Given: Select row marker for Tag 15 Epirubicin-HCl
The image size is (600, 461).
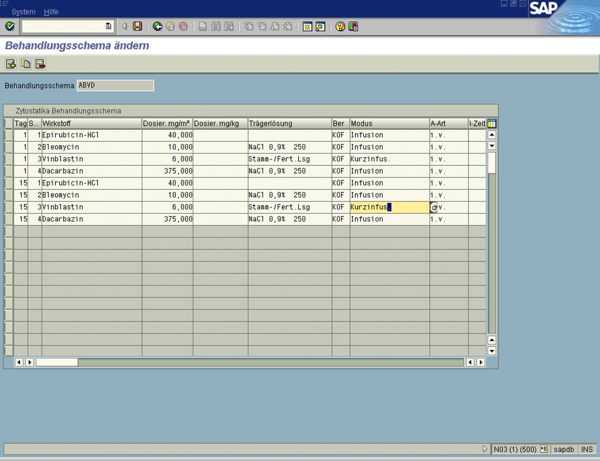Looking at the screenshot, I should 9,183.
